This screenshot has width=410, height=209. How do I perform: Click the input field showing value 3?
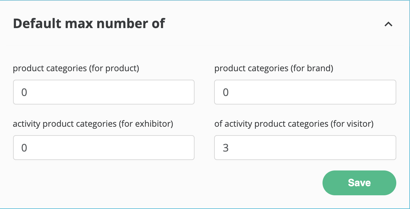[305, 148]
